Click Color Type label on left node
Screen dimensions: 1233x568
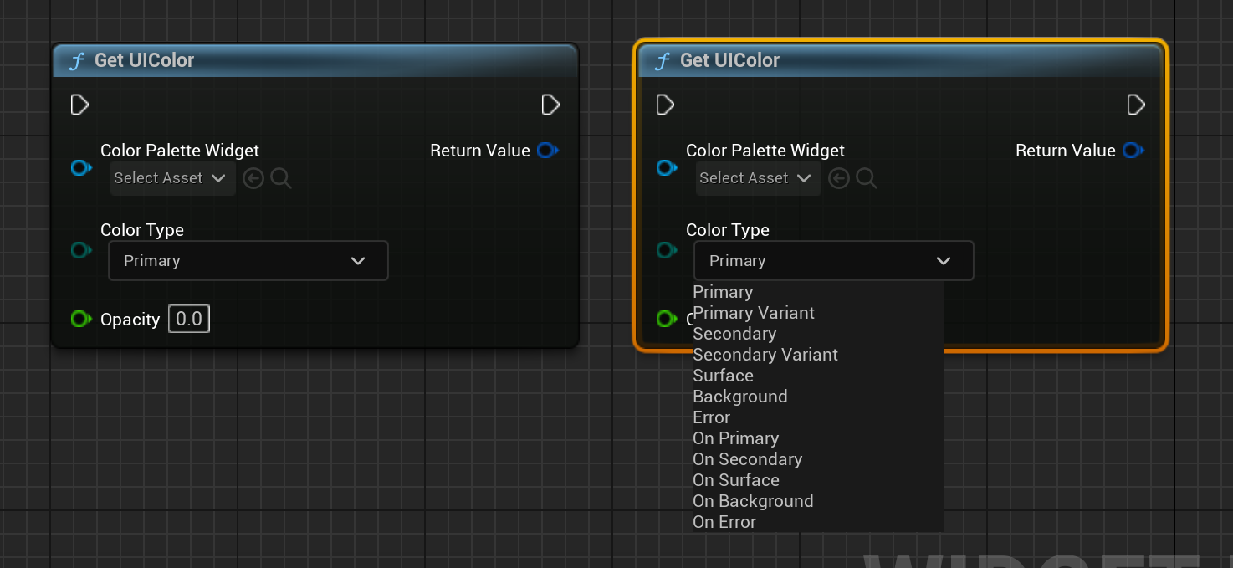(142, 230)
